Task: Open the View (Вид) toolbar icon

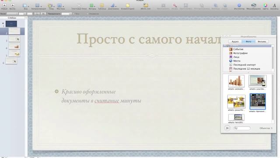Action: point(24,6)
